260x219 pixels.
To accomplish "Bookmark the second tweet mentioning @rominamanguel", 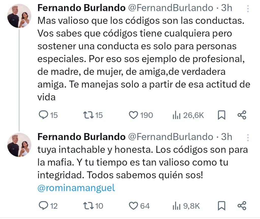I will pyautogui.click(x=222, y=206).
